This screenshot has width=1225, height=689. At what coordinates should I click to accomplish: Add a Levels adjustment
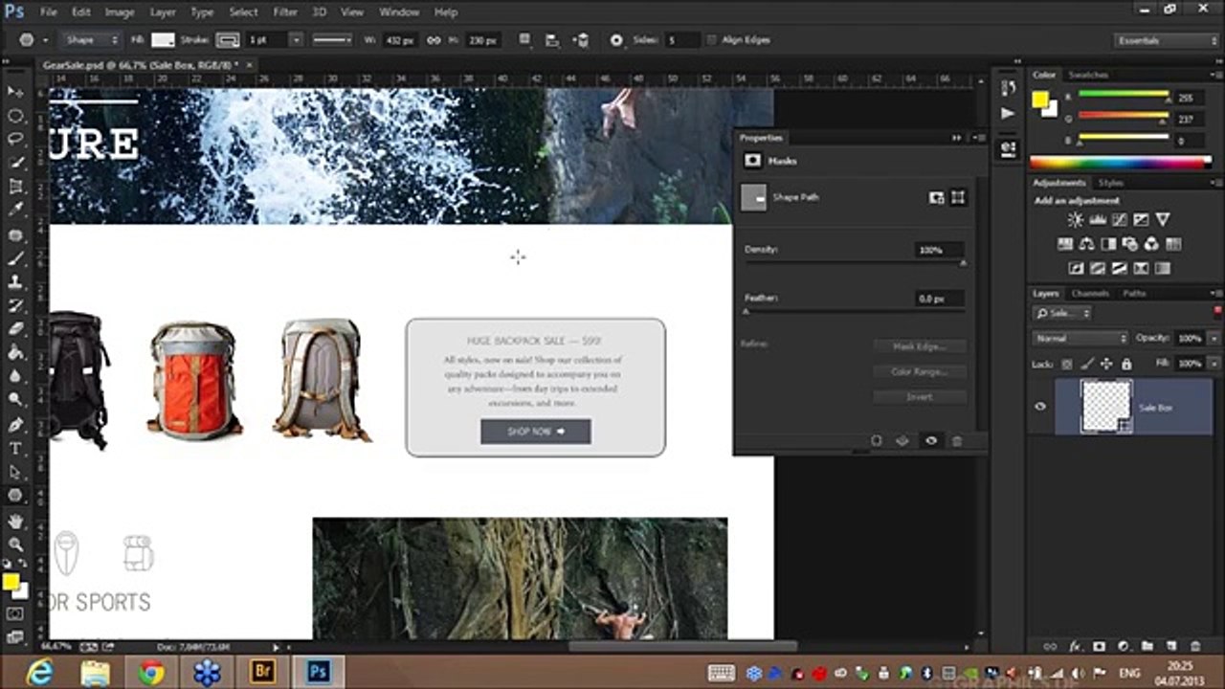pos(1097,220)
